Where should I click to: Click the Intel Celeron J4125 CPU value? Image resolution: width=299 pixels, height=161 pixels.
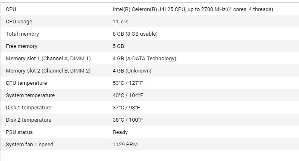pos(193,9)
